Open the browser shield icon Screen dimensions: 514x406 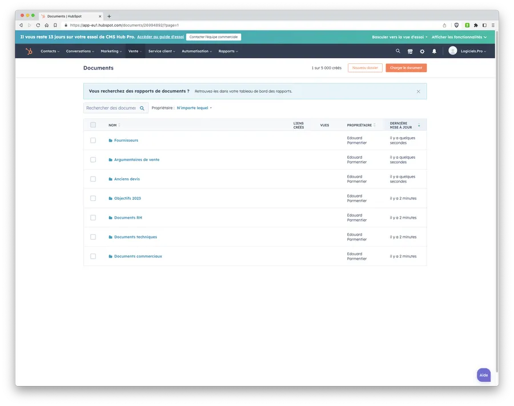456,25
